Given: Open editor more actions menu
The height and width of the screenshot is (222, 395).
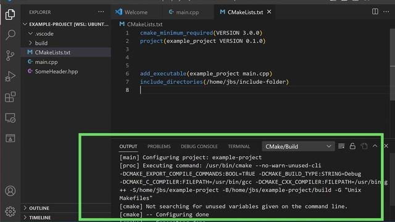Looking at the screenshot, I should click(x=386, y=12).
